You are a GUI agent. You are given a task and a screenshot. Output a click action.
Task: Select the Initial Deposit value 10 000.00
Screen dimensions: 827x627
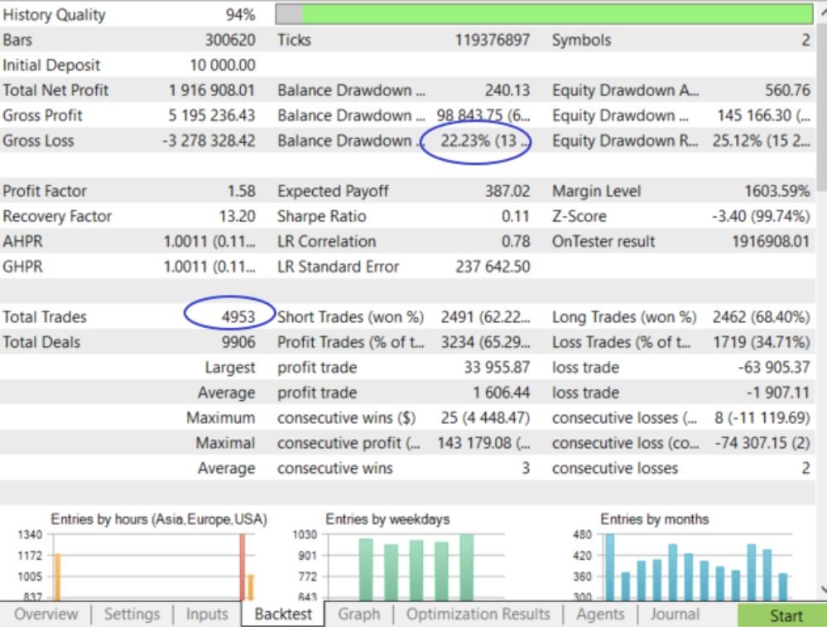click(223, 65)
